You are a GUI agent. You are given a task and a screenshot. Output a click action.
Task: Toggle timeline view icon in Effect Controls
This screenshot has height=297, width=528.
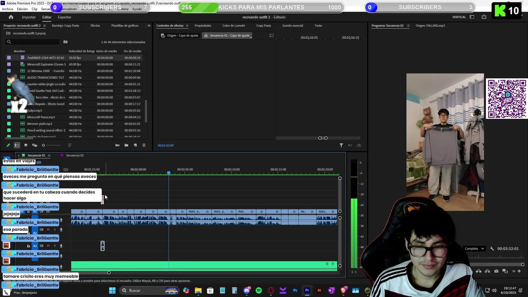point(271,35)
